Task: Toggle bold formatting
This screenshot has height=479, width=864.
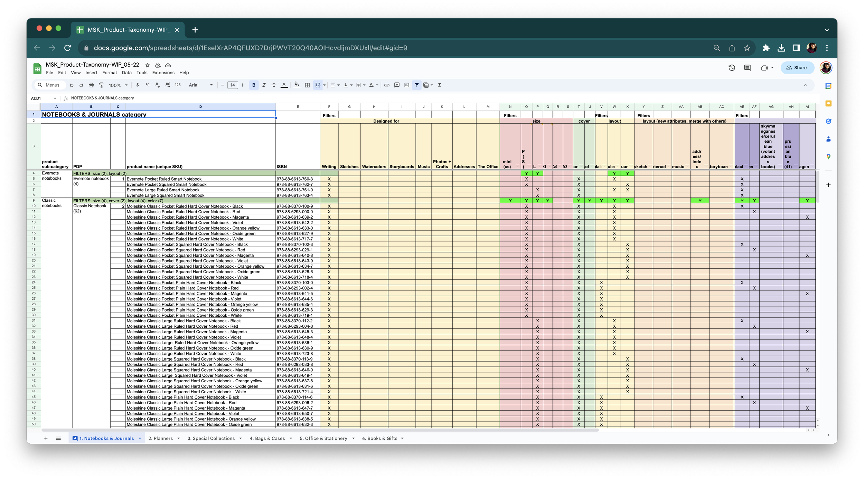Action: tap(254, 85)
